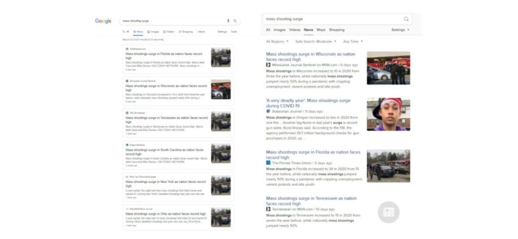Expand Settings dropdown in right search pane
The height and width of the screenshot is (239, 518).
point(400,30)
